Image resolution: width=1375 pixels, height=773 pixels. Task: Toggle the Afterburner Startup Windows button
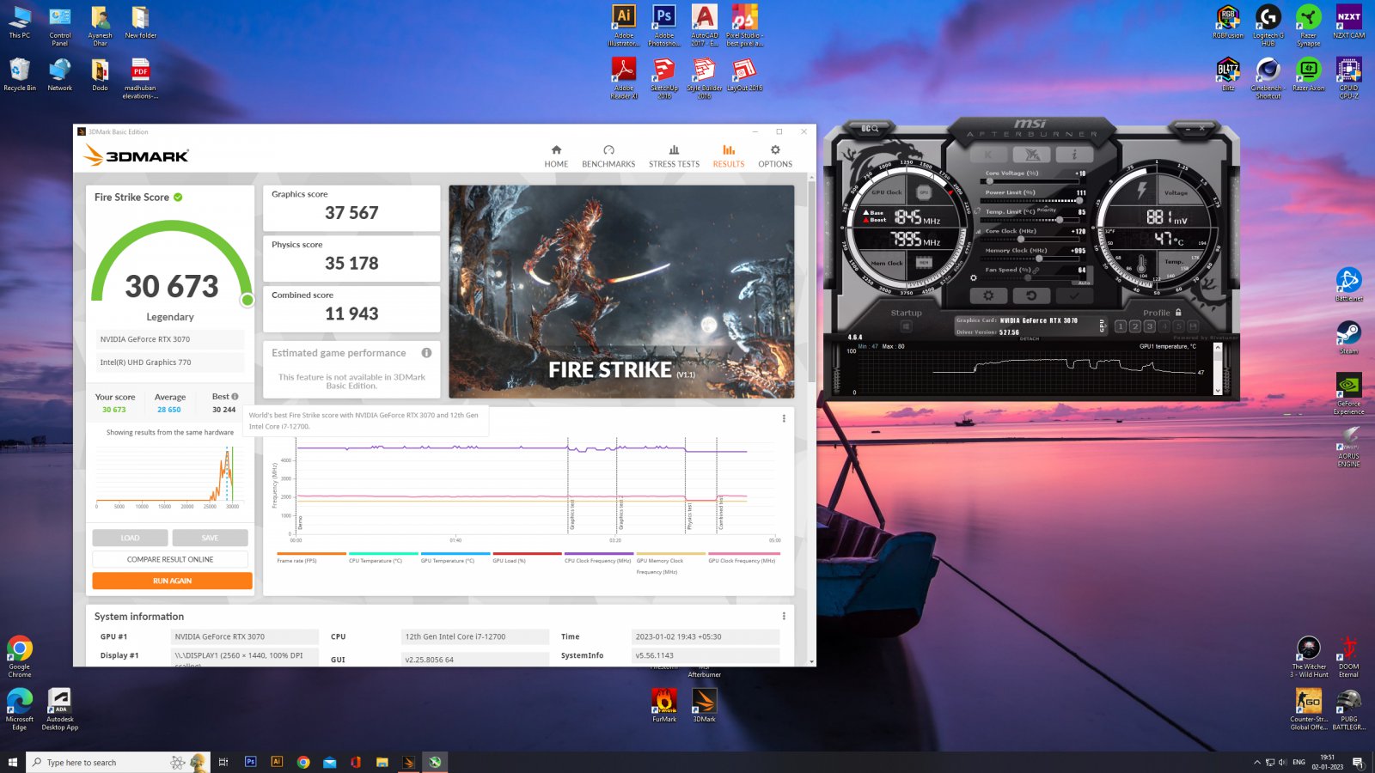[907, 326]
